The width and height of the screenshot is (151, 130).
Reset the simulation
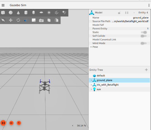point(19,123)
